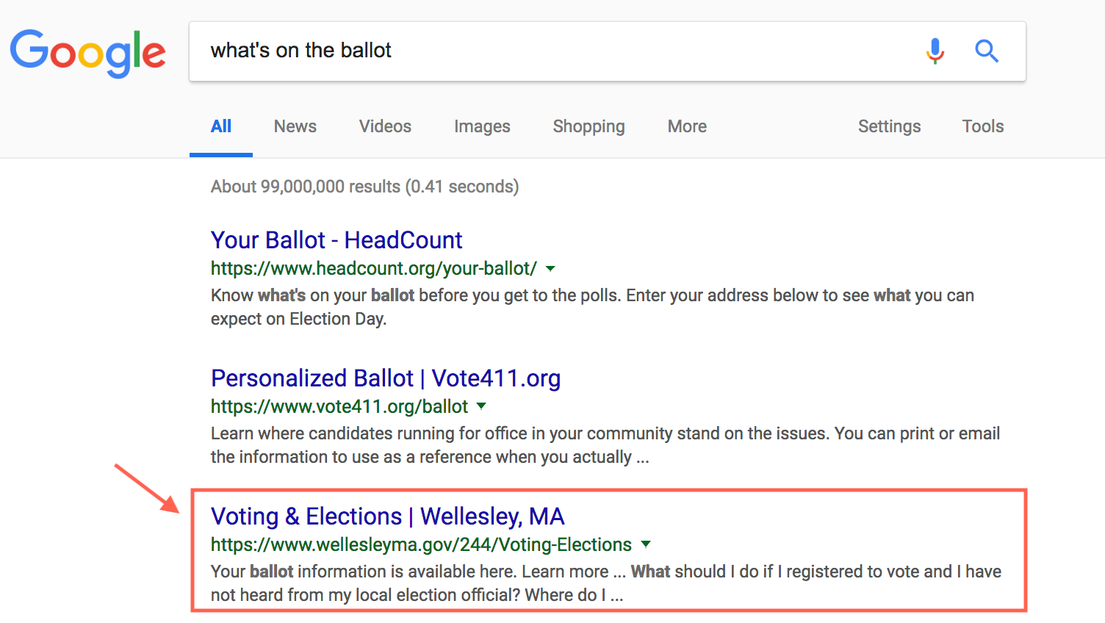Image resolution: width=1105 pixels, height=623 pixels.
Task: Switch to the News tab
Action: [x=295, y=126]
